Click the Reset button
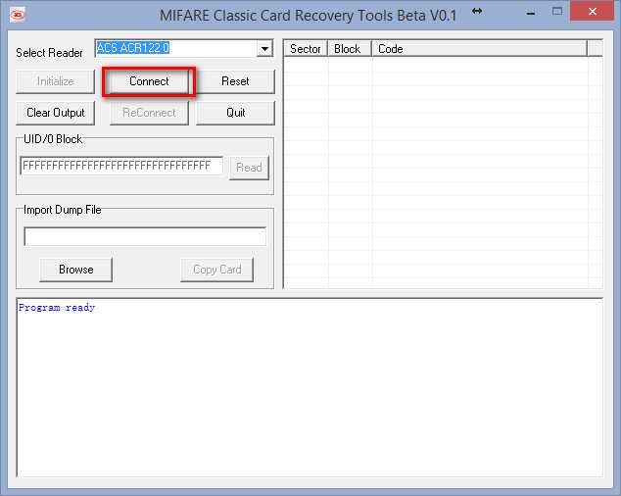The image size is (621, 496). coord(235,81)
